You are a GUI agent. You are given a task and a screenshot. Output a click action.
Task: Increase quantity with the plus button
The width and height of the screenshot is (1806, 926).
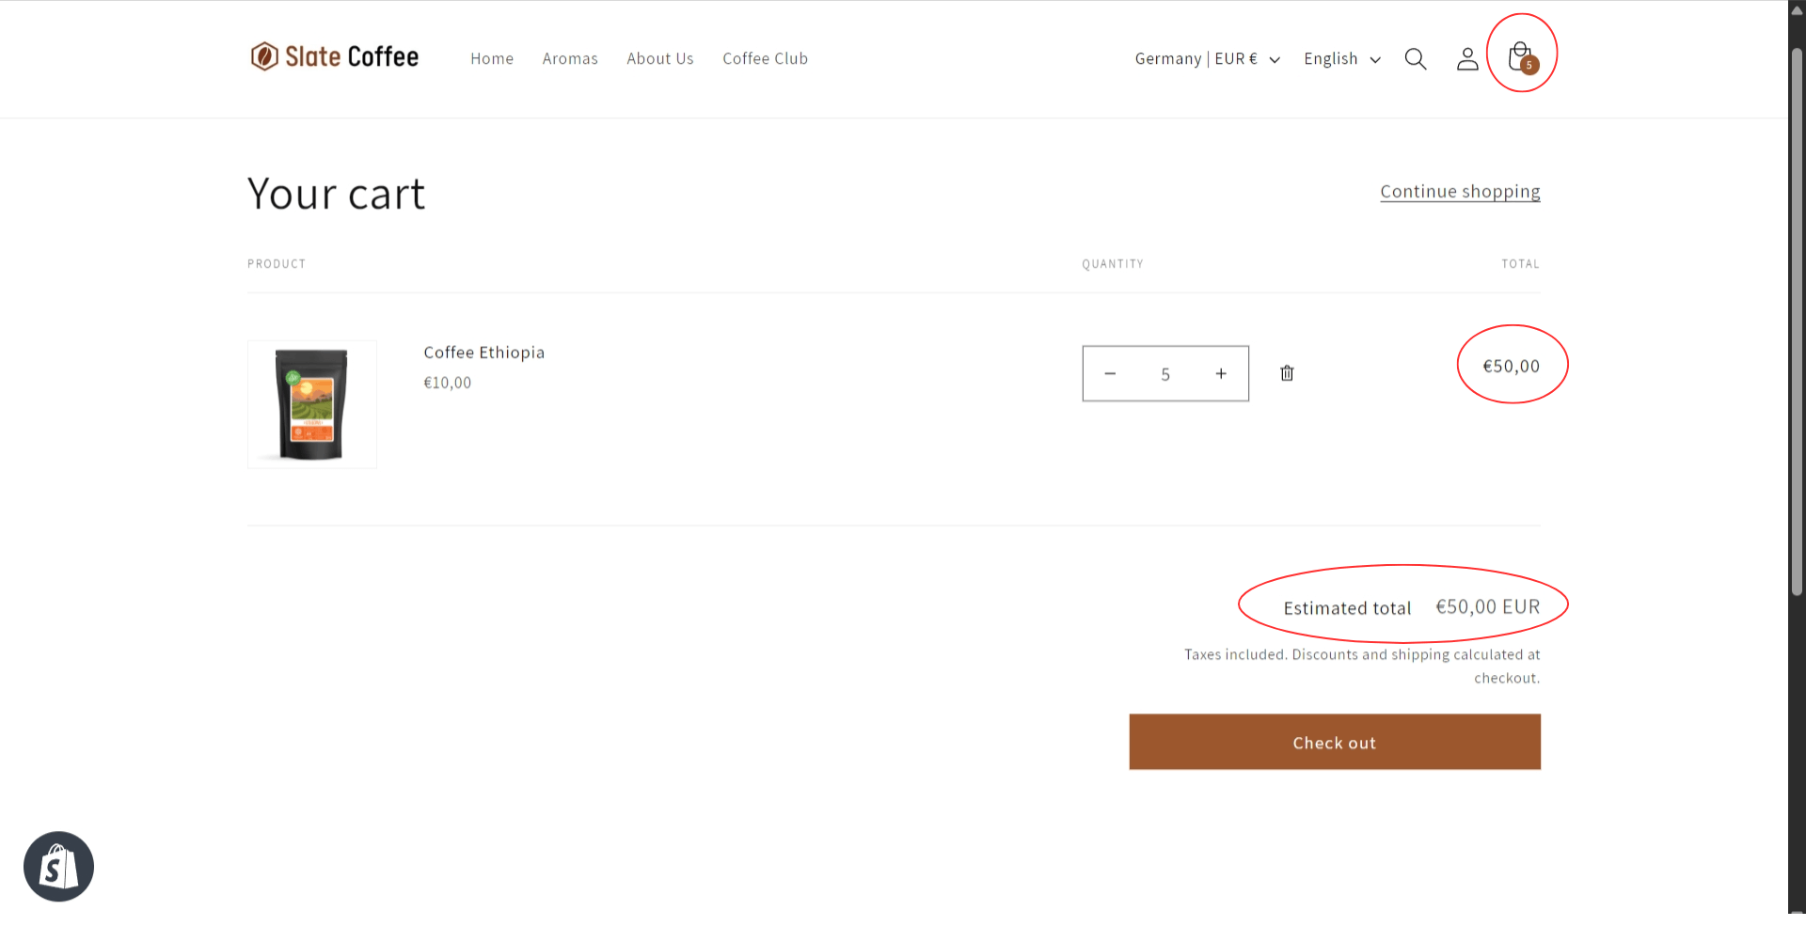pos(1220,373)
